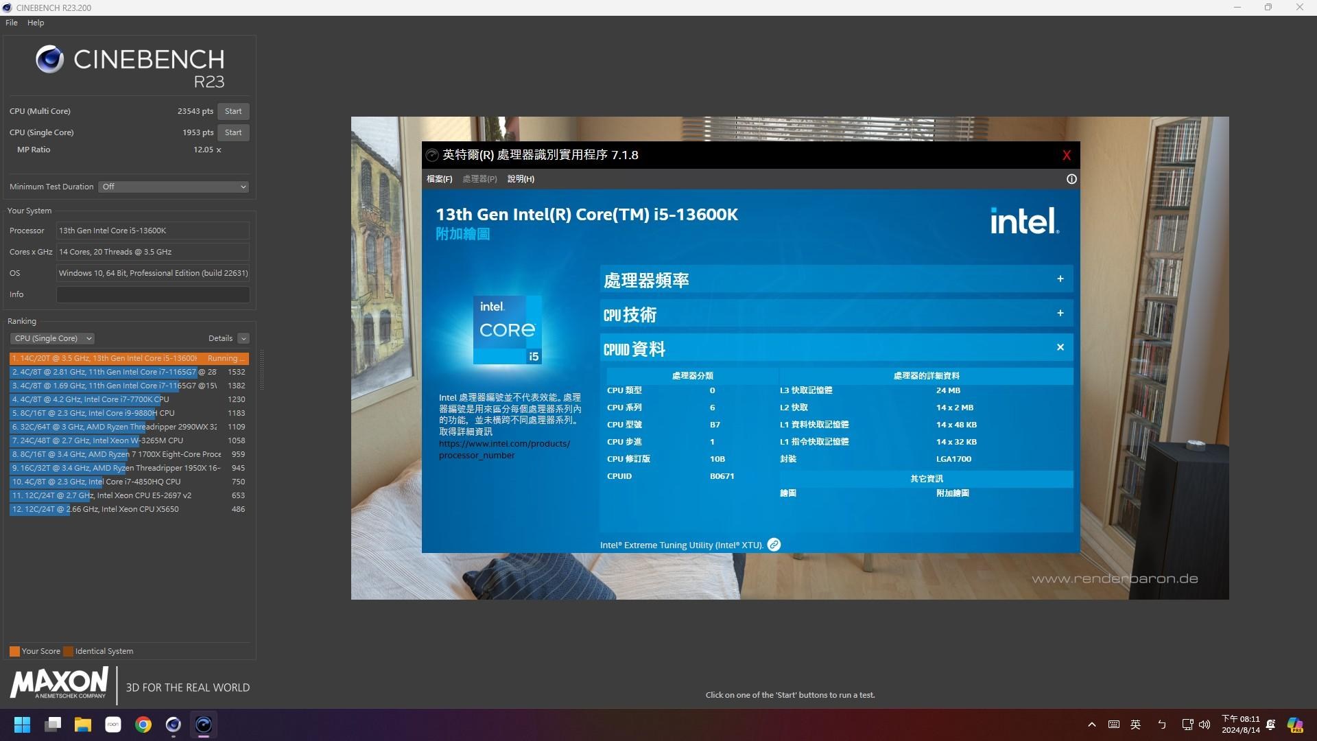The height and width of the screenshot is (741, 1317).
Task: Open Chrome from the taskbar
Action: pos(143,725)
